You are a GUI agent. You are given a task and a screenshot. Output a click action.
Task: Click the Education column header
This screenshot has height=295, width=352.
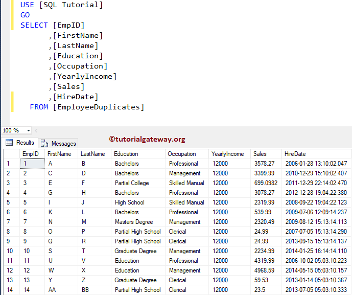[126, 154]
